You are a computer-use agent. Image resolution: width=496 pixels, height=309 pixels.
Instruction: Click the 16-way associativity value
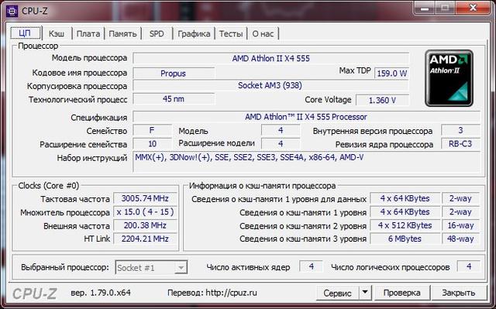460,225
